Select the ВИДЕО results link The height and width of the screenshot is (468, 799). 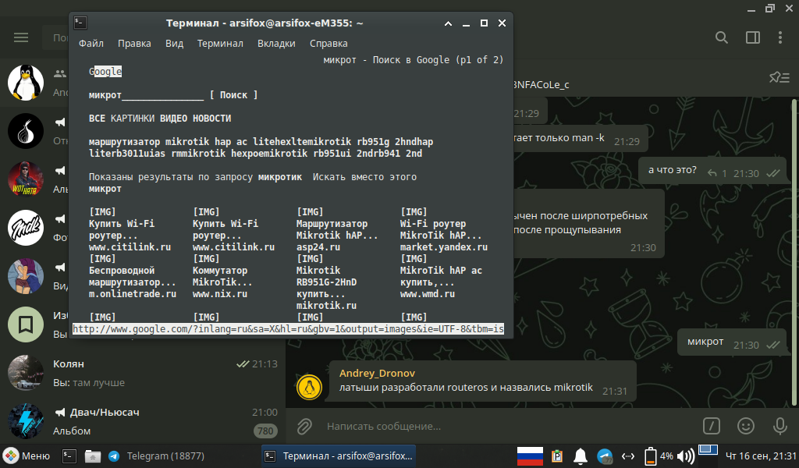(x=174, y=118)
